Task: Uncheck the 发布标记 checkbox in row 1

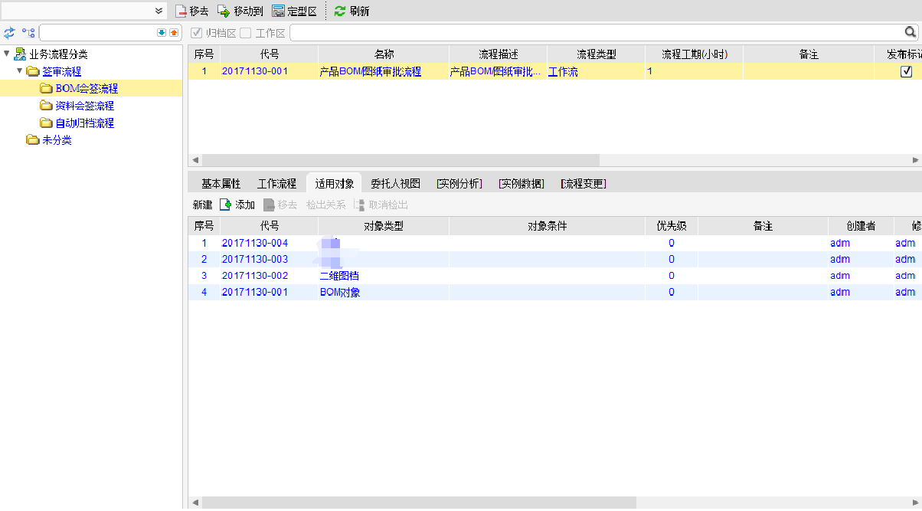Action: [x=907, y=71]
